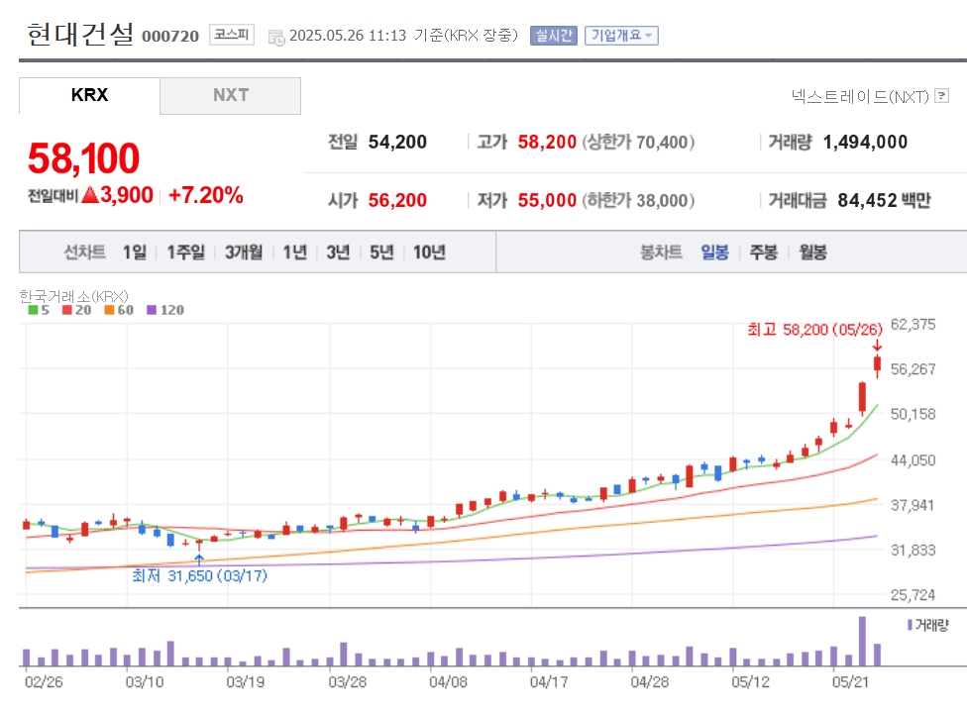Click the 02/26 date axis label
Viewport: 967px width, 709px height.
pyautogui.click(x=44, y=682)
